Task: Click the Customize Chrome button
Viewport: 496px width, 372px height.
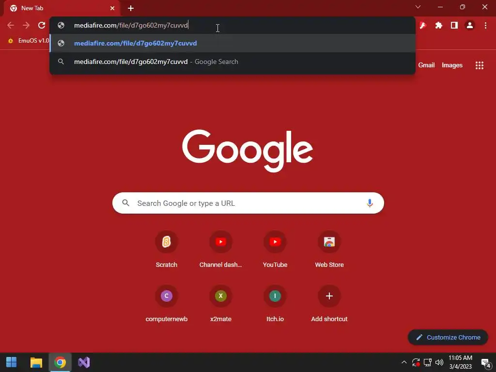Action: pyautogui.click(x=448, y=338)
